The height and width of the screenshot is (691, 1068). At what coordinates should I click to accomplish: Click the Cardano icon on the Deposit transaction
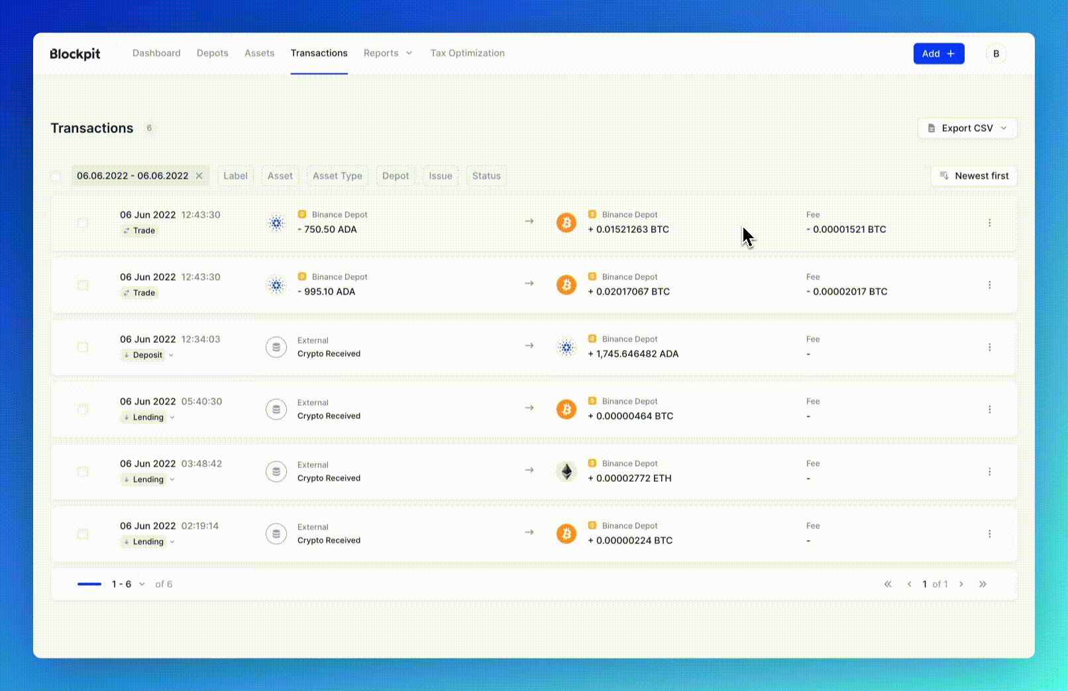point(566,346)
